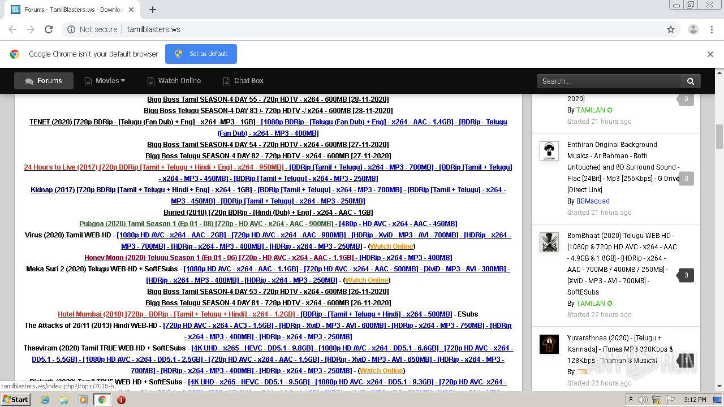Set Chrome as default browser

click(201, 54)
